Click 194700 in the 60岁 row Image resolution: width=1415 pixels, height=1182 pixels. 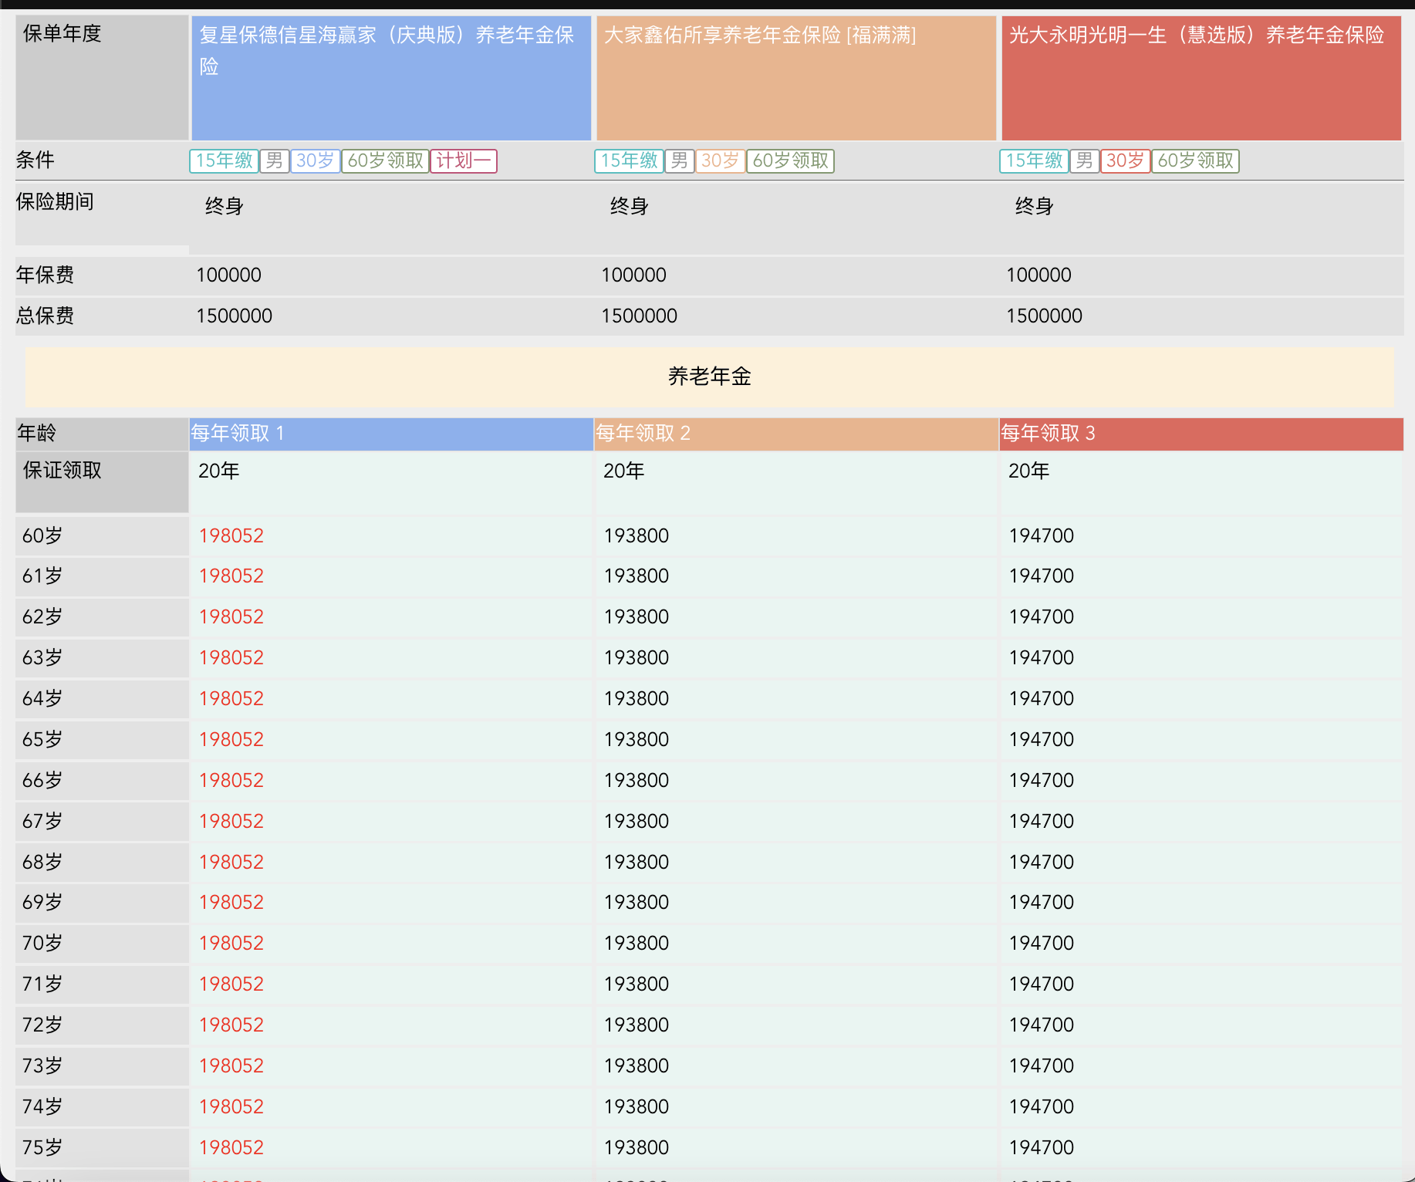point(1042,536)
